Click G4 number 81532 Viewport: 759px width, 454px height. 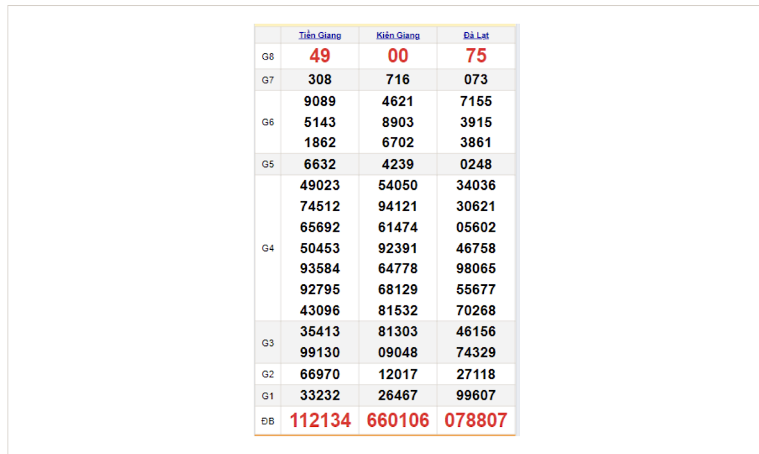point(398,310)
